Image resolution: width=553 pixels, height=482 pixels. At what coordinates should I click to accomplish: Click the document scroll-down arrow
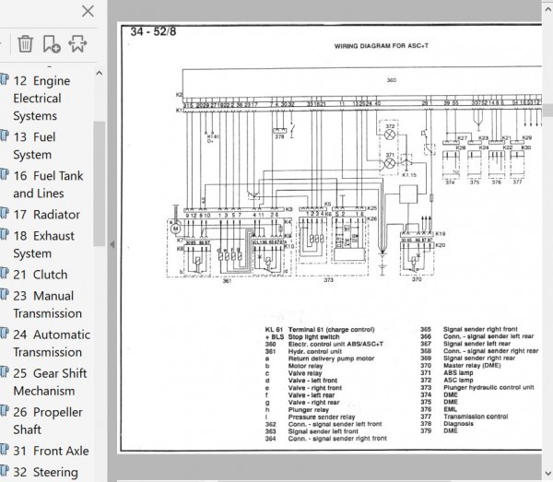pyautogui.click(x=547, y=472)
